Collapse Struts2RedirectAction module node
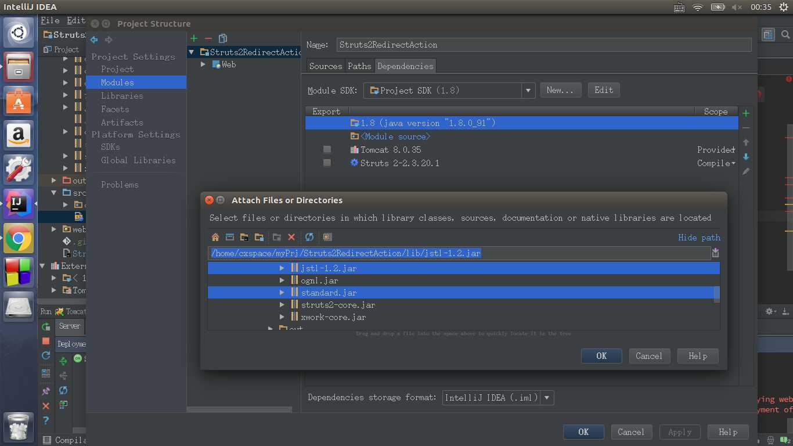The width and height of the screenshot is (793, 446). (192, 52)
